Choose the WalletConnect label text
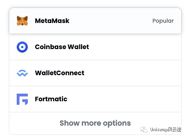 coord(60,73)
